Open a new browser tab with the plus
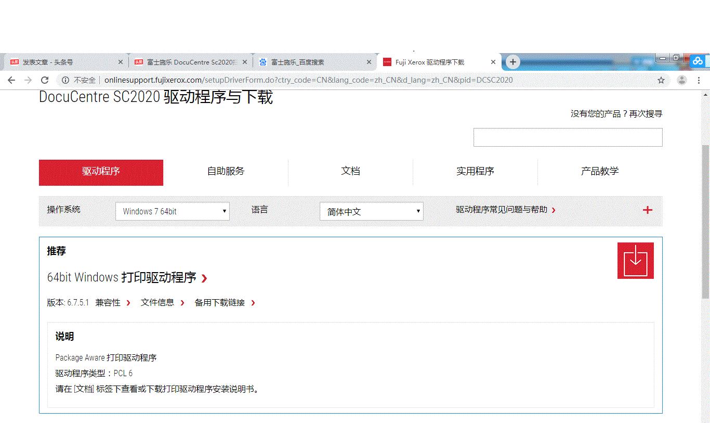Image resolution: width=710 pixels, height=423 pixels. pos(512,61)
